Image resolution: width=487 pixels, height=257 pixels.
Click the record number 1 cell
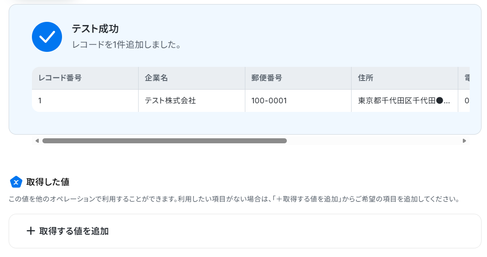85,101
